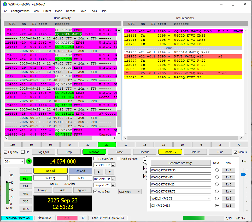Open the Decode menu
This screenshot has height=222, width=252.
pos(71,11)
